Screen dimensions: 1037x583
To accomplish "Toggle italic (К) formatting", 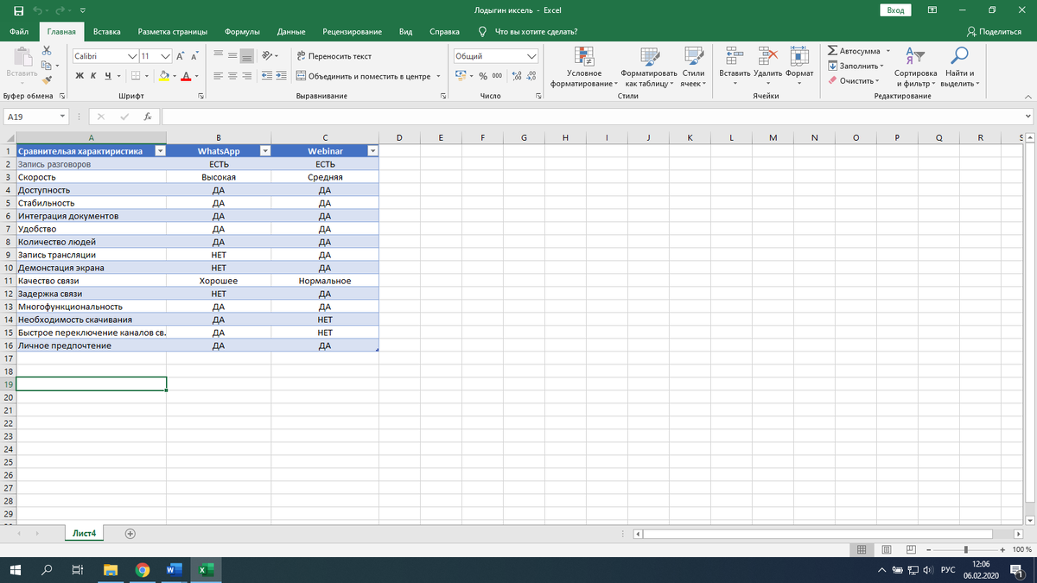I will tap(93, 76).
